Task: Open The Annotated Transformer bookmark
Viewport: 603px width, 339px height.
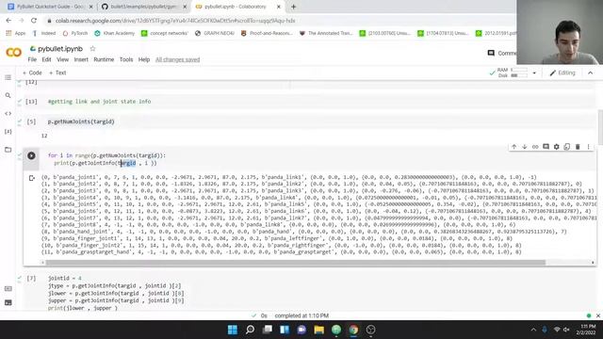Action: click(326, 34)
